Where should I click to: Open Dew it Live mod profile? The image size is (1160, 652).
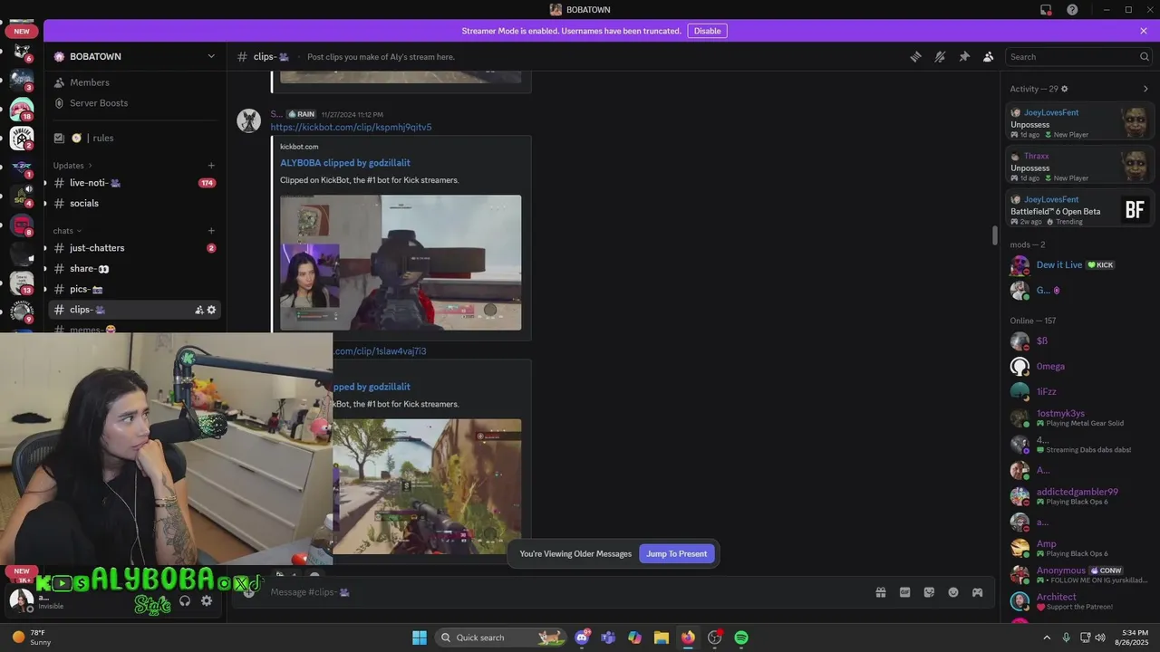point(1078,265)
